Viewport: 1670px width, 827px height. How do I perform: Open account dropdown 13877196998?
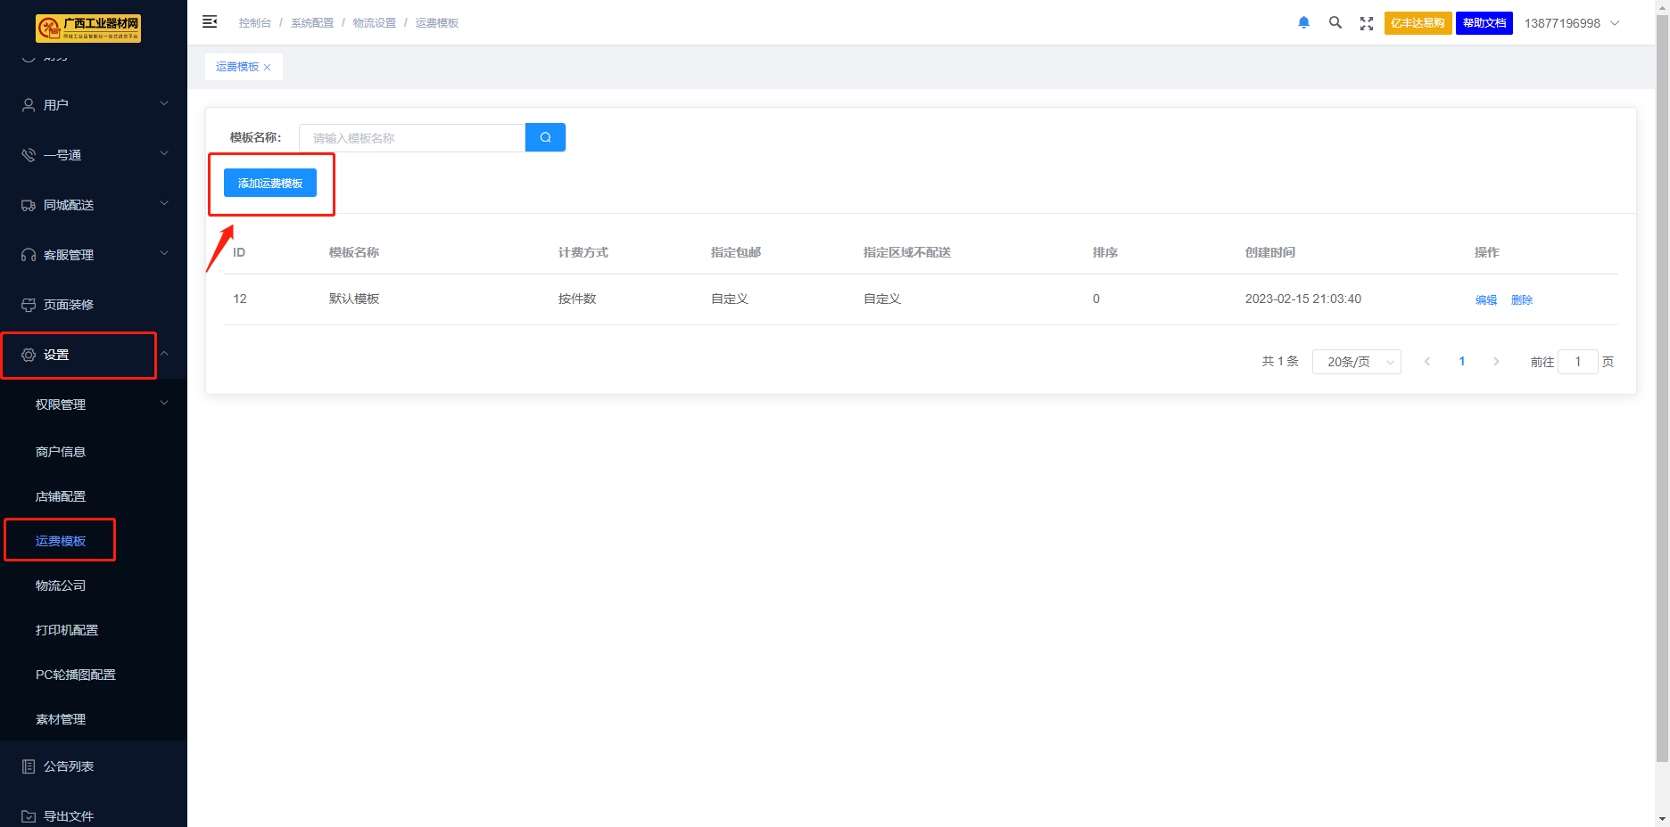[1571, 23]
